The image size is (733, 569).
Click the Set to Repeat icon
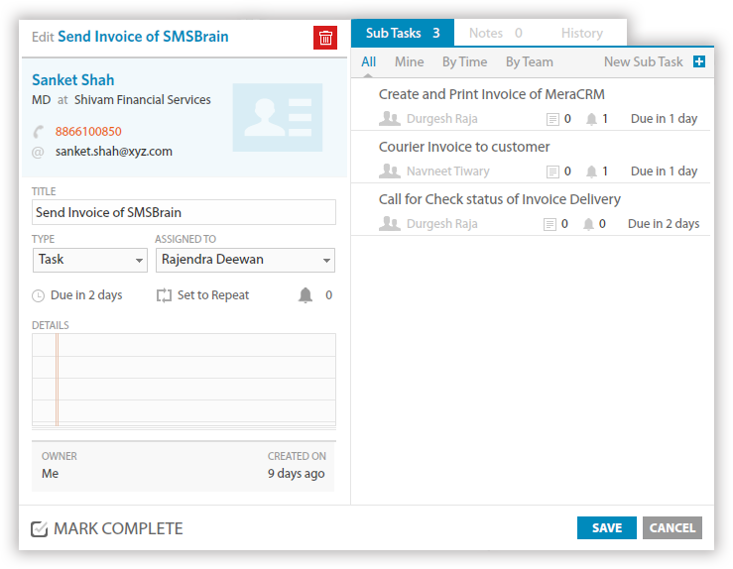(165, 295)
